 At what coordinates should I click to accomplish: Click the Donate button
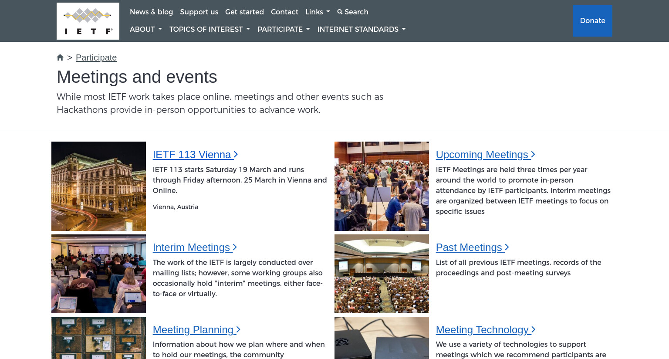click(x=592, y=20)
